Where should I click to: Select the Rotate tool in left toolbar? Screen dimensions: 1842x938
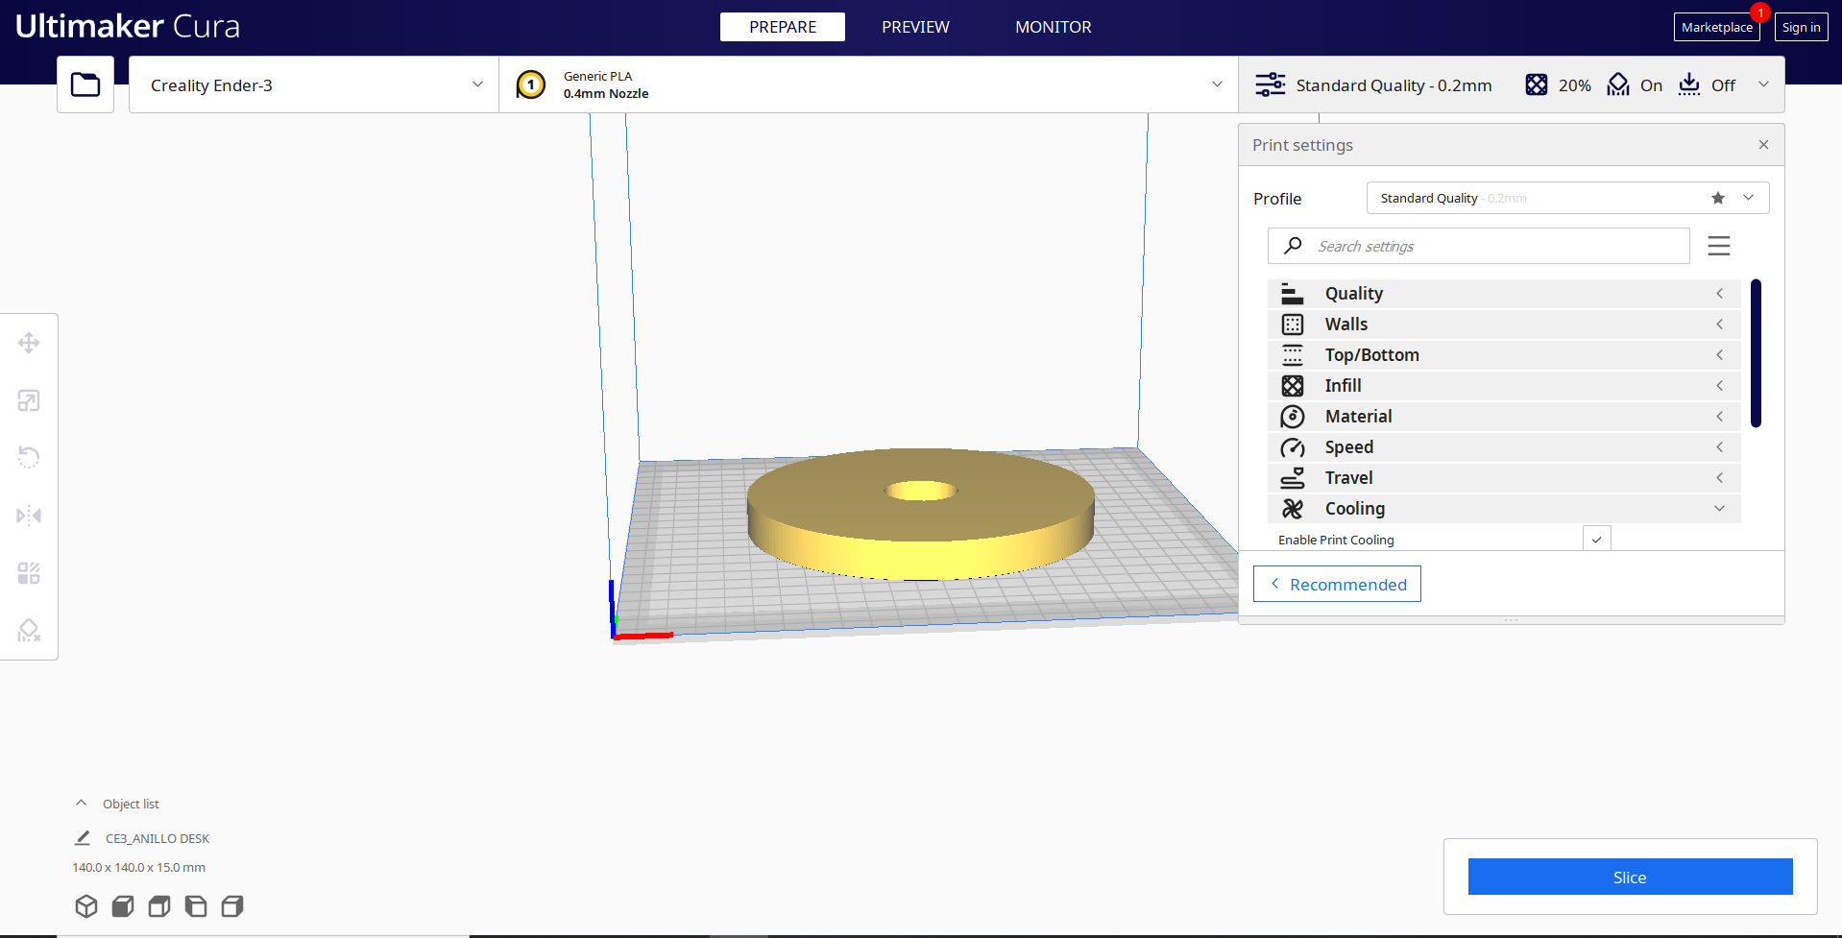click(29, 458)
